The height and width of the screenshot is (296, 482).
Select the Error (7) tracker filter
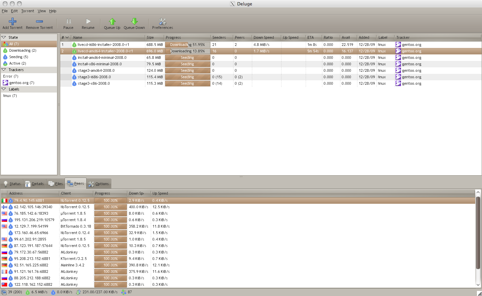pos(29,77)
